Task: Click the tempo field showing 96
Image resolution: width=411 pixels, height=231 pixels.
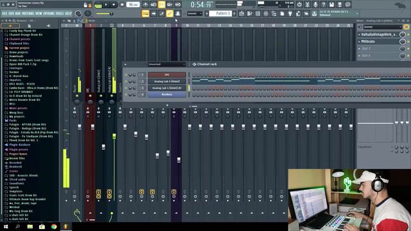Action: (133, 4)
